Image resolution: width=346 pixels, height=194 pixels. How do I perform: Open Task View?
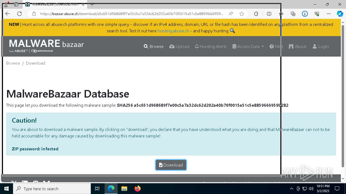point(97,189)
